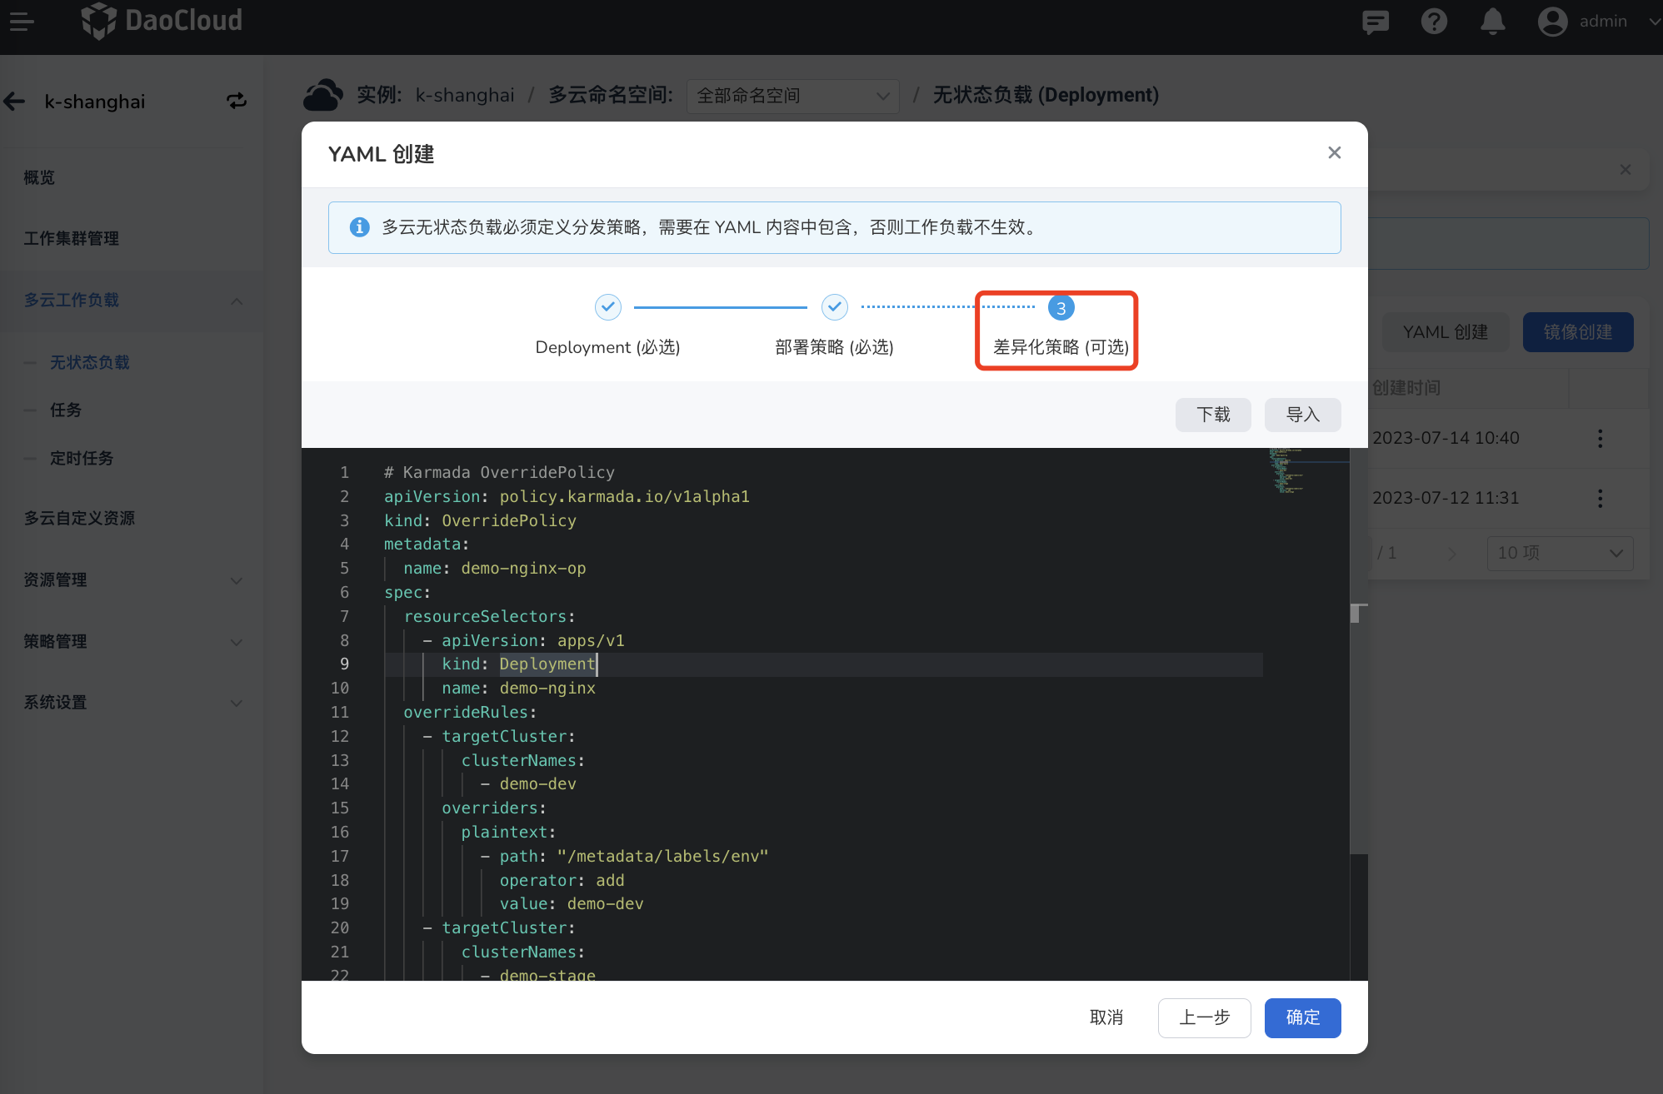Open the 10 项 page size dropdown
Image resolution: width=1663 pixels, height=1094 pixels.
1559,553
